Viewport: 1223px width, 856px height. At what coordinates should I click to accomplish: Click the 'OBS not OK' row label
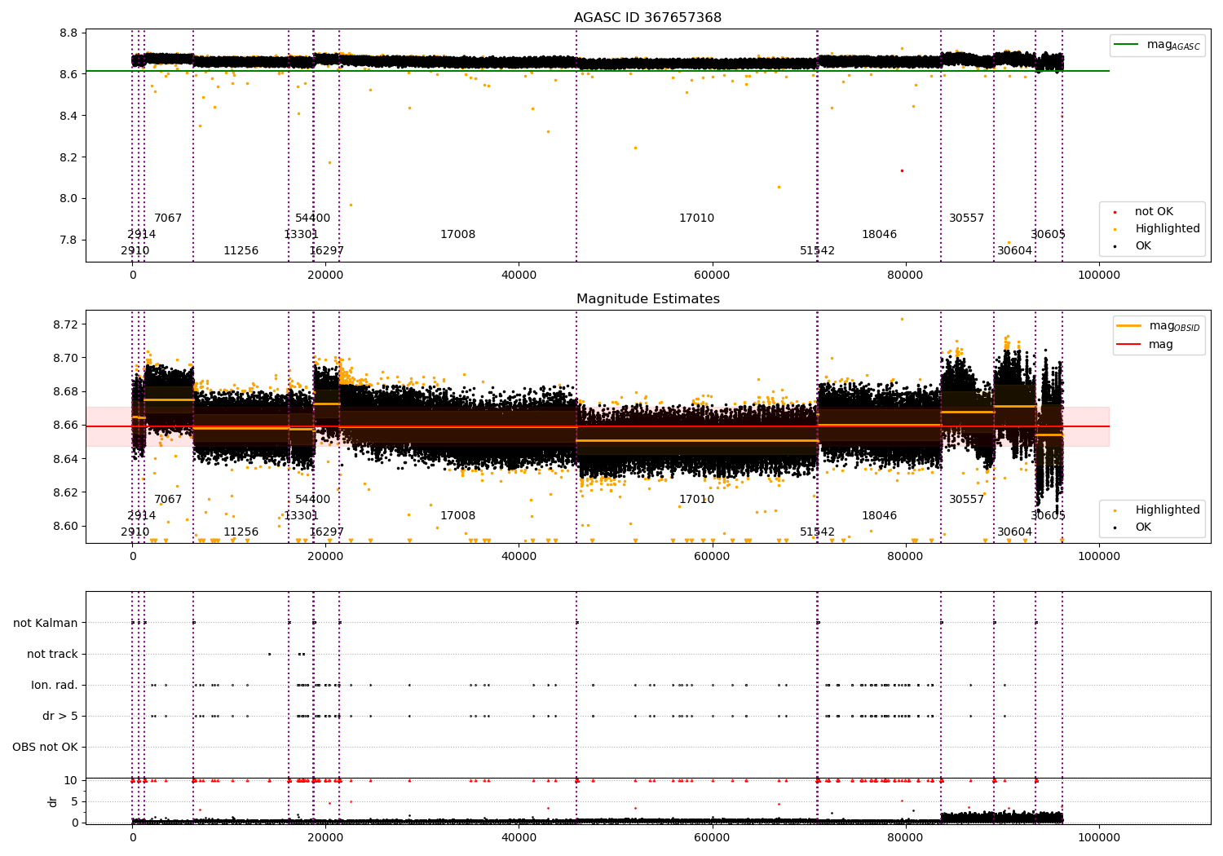coord(45,748)
